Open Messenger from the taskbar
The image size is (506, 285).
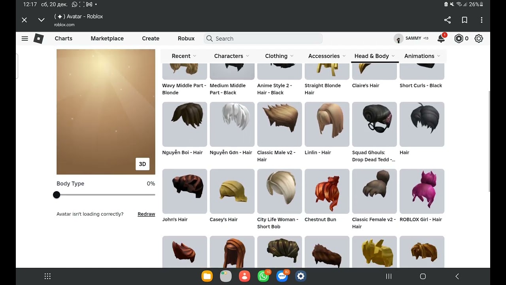pos(282,276)
